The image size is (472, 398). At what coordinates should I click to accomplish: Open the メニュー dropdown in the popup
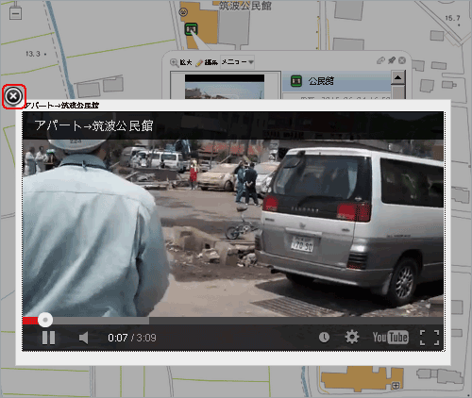pos(237,62)
